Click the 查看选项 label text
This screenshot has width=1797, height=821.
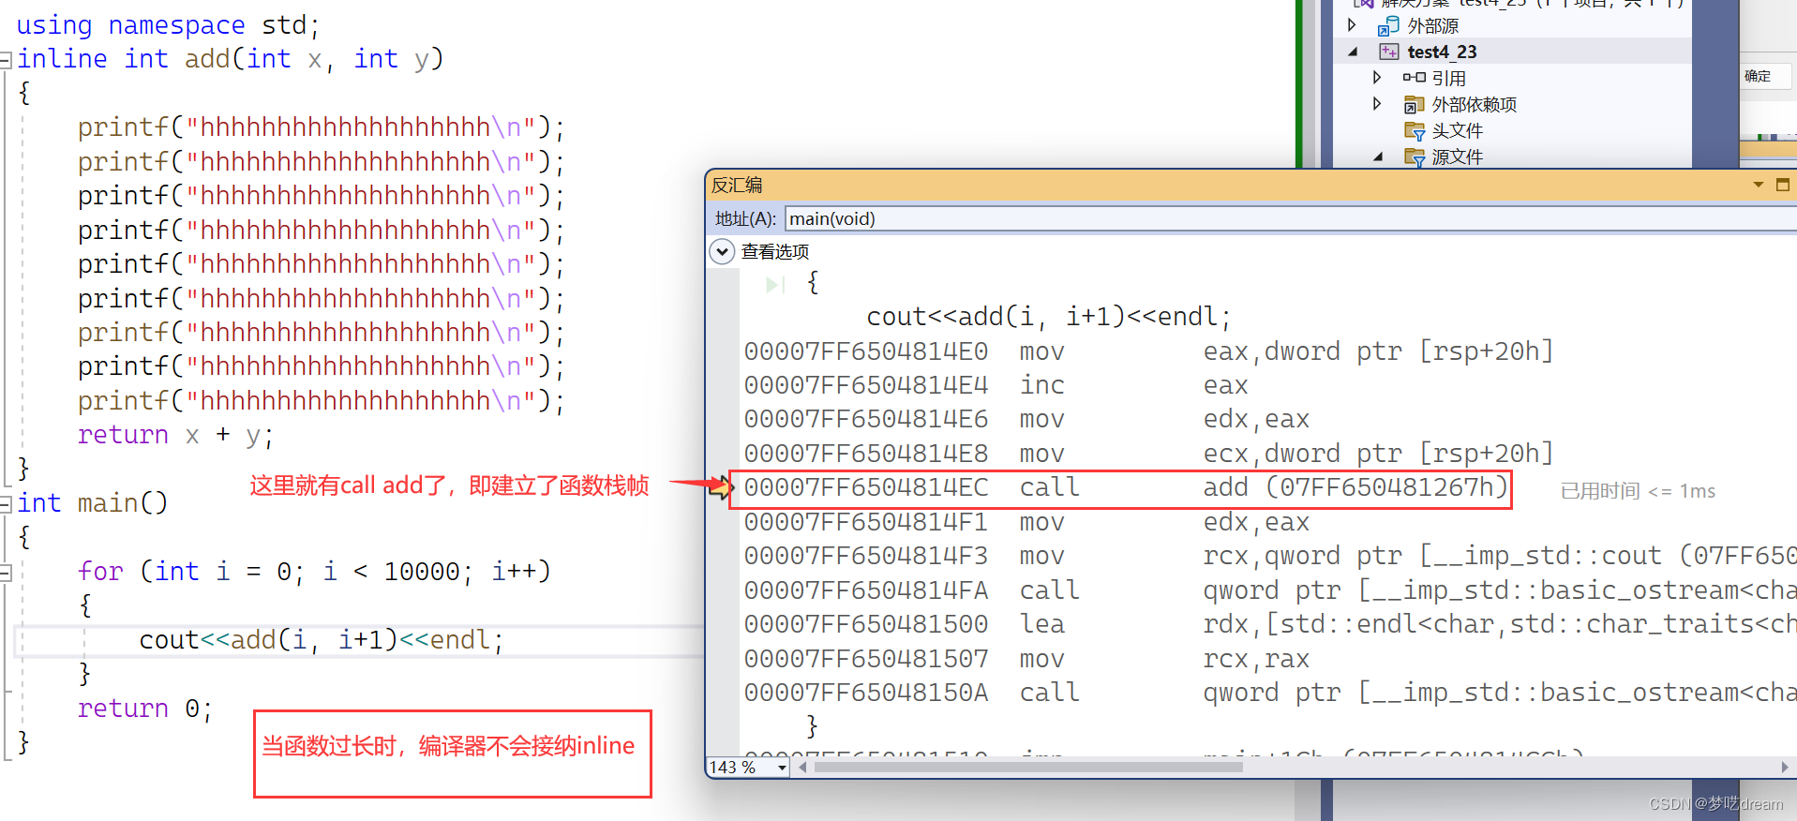[774, 251]
